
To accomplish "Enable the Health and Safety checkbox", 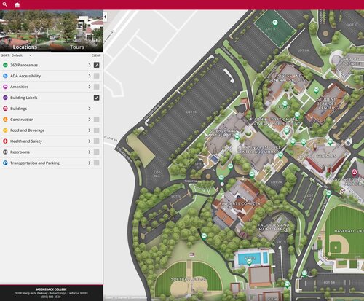I will point(97,141).
